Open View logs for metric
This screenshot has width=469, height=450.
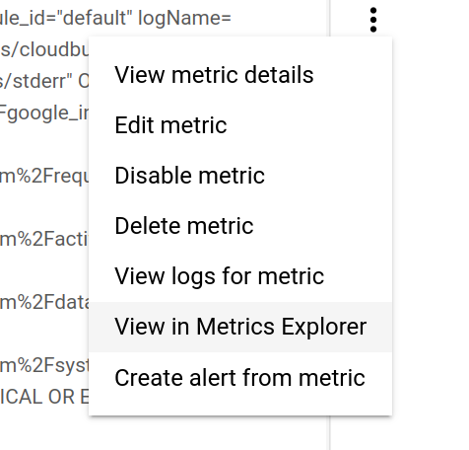(240, 276)
